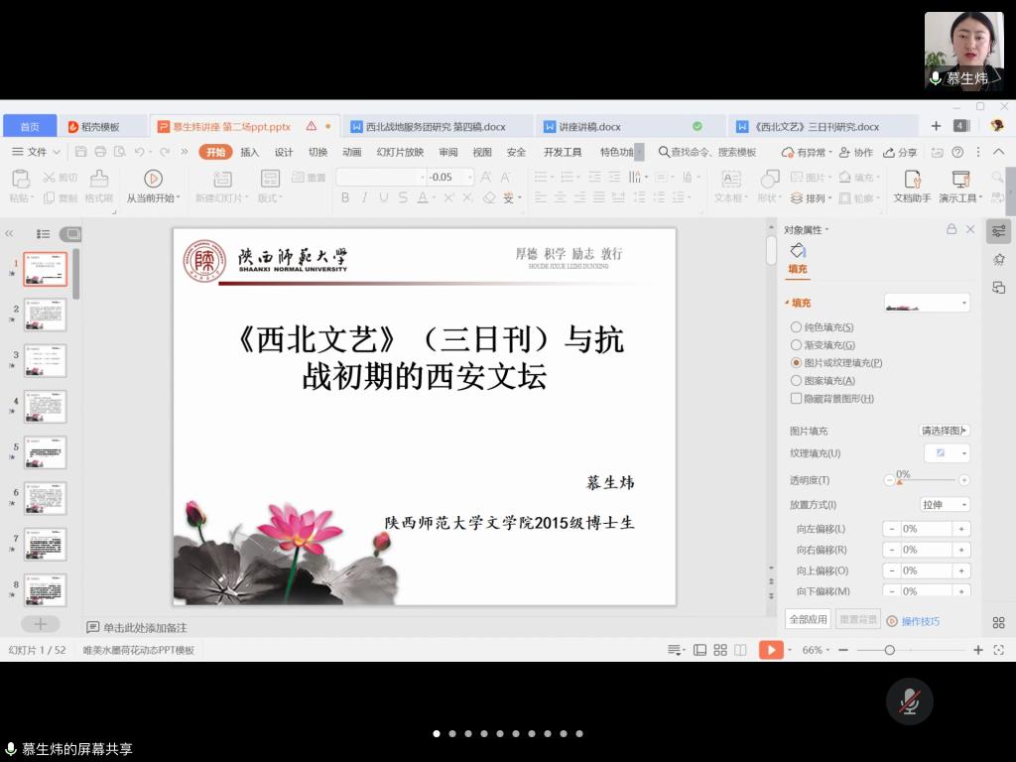Select slide 4 thumbnail in the slide panel
Viewport: 1016px width, 762px height.
[x=45, y=407]
